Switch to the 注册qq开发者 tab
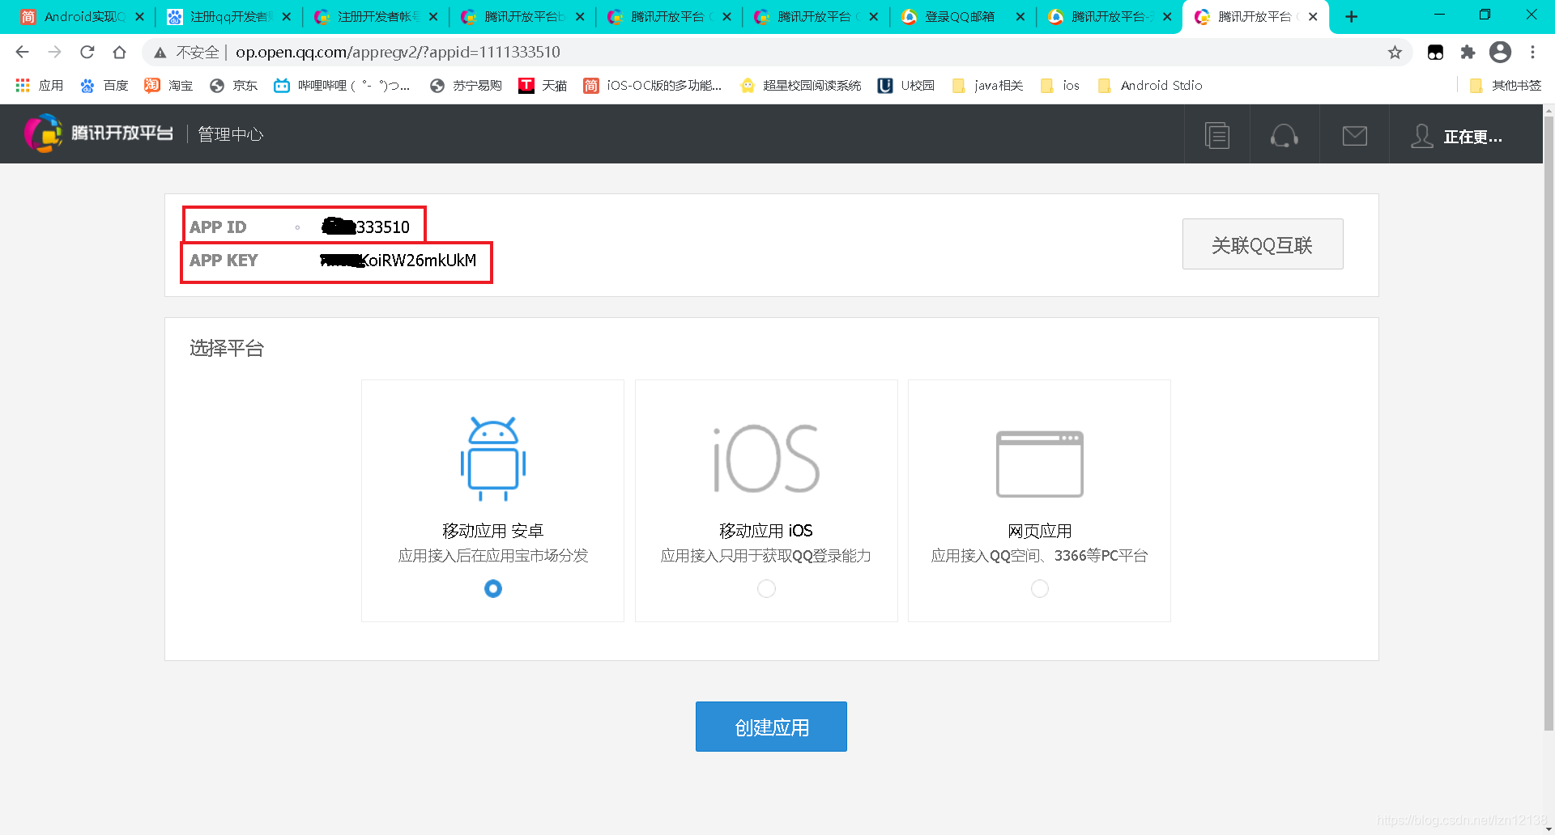 coord(228,16)
